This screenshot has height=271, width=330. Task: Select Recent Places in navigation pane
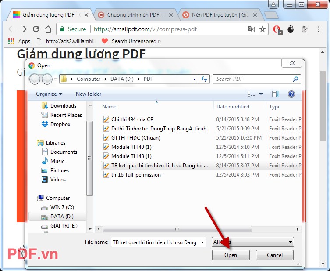(x=61, y=115)
